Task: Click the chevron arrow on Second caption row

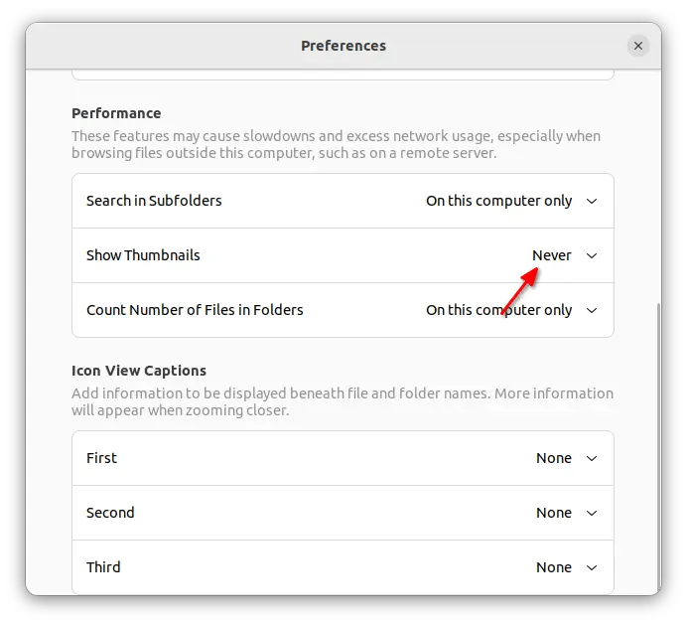Action: pyautogui.click(x=592, y=513)
